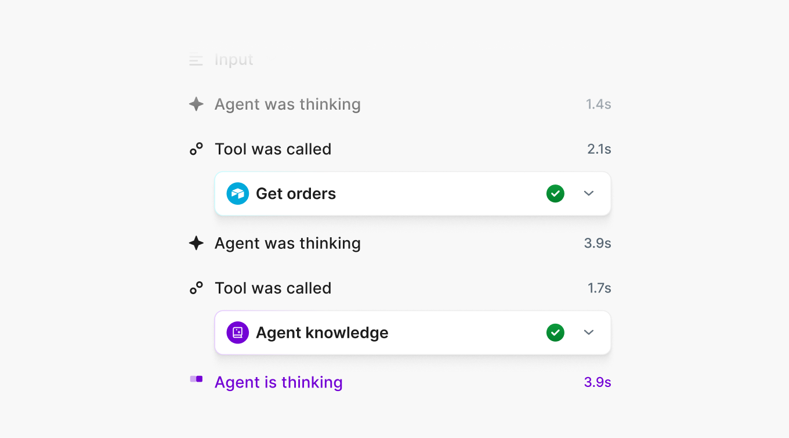Screen dimensions: 789x438
Task: Select the Input section header
Action: [x=234, y=59]
